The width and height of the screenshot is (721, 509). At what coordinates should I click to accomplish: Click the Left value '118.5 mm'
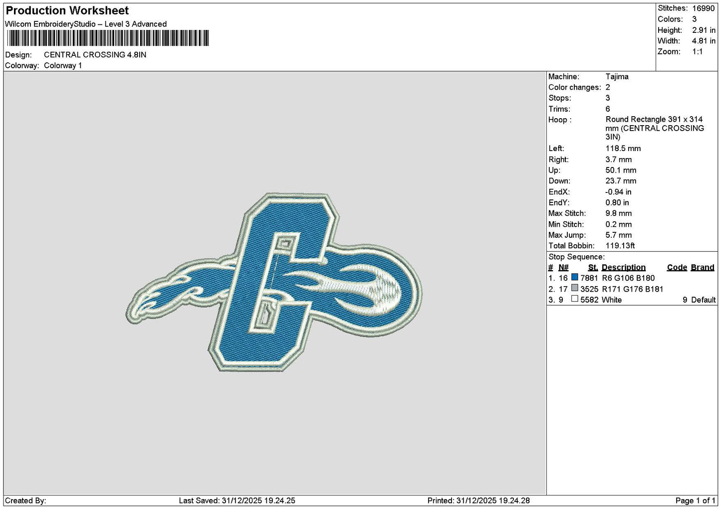pos(623,149)
